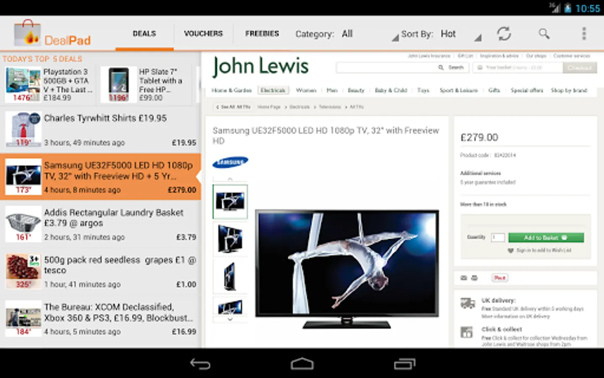Tap the XCOM game thumbnail image
This screenshot has width=604, height=378.
(23, 318)
